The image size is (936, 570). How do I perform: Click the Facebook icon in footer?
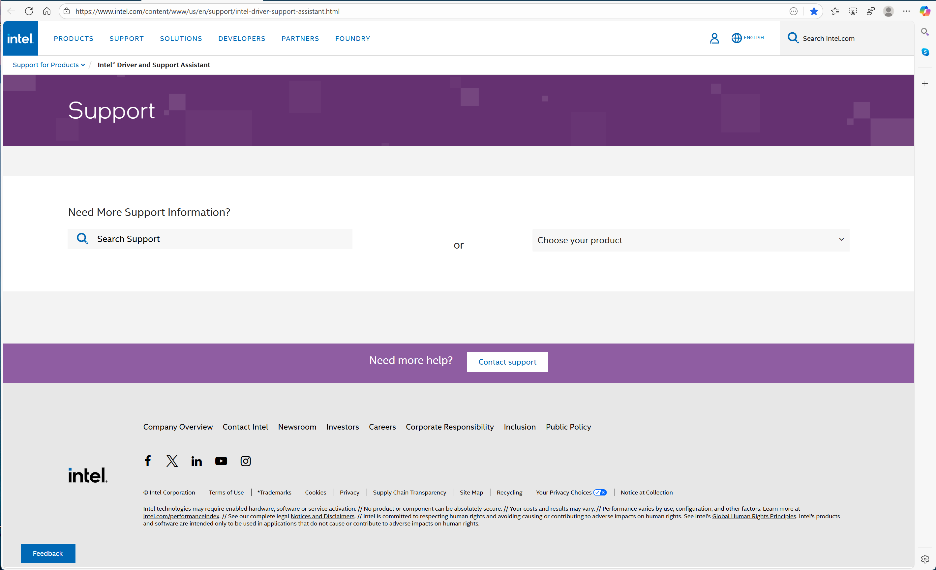[x=148, y=461]
